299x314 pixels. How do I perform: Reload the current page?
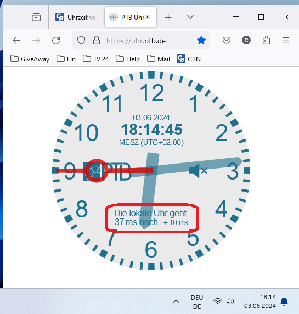[x=56, y=41]
